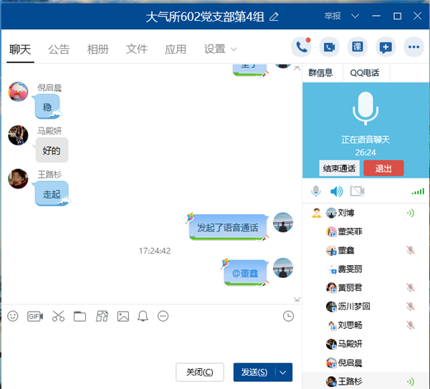Click the red 退出 button
The image size is (430, 389).
pyautogui.click(x=383, y=168)
